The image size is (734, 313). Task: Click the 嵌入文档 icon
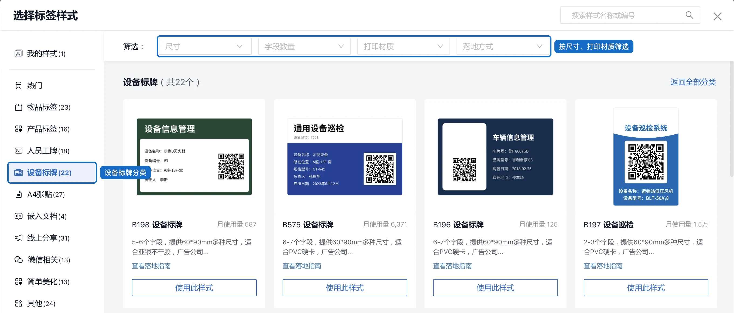pos(19,216)
